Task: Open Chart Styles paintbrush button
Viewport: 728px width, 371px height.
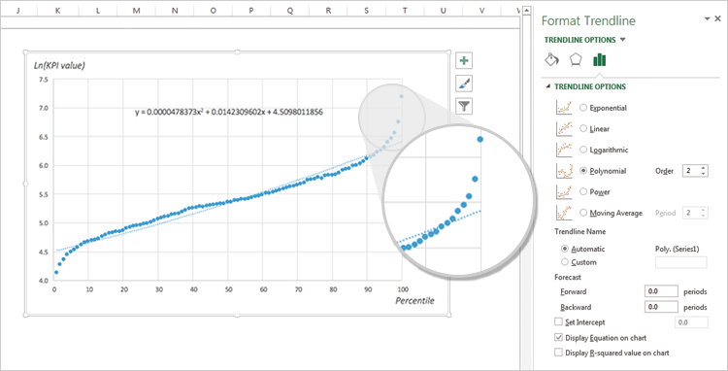Action: point(464,84)
